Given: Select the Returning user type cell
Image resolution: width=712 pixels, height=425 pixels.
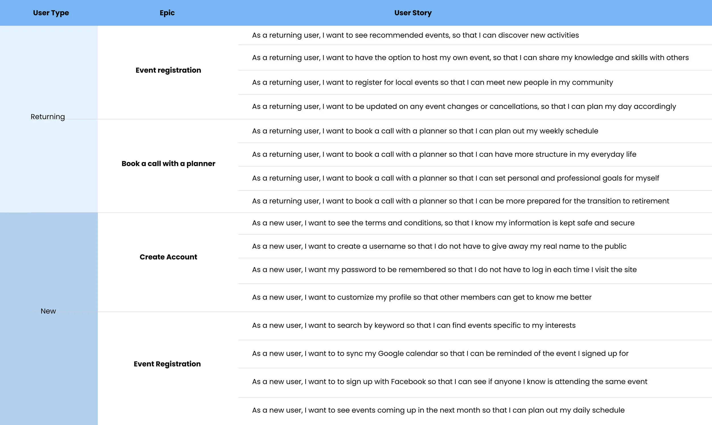Looking at the screenshot, I should pos(48,117).
